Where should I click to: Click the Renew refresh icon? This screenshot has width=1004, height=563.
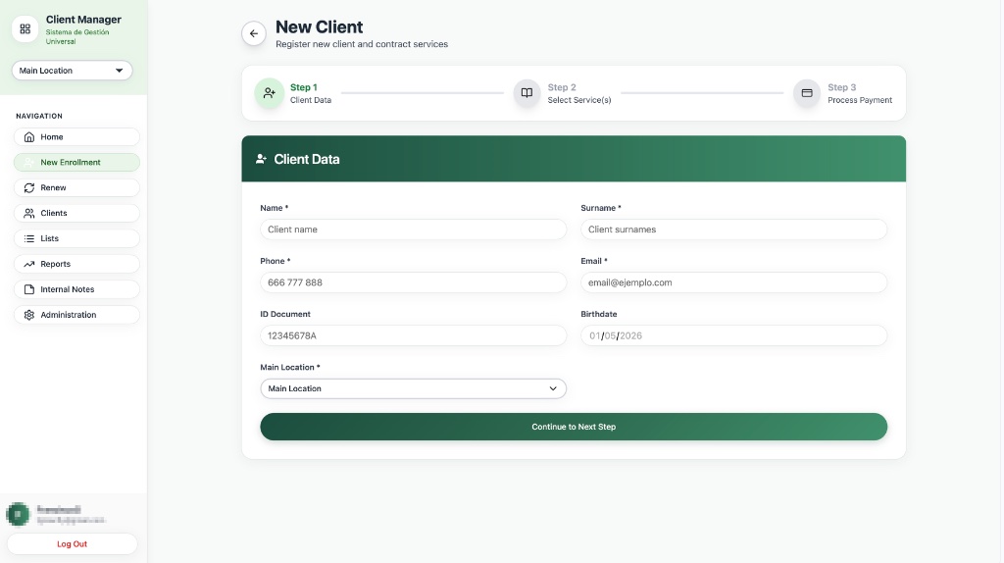point(28,187)
